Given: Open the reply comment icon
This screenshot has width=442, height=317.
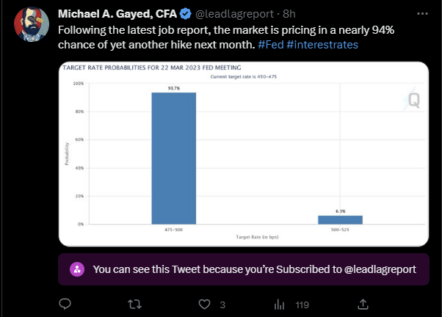Looking at the screenshot, I should [65, 304].
